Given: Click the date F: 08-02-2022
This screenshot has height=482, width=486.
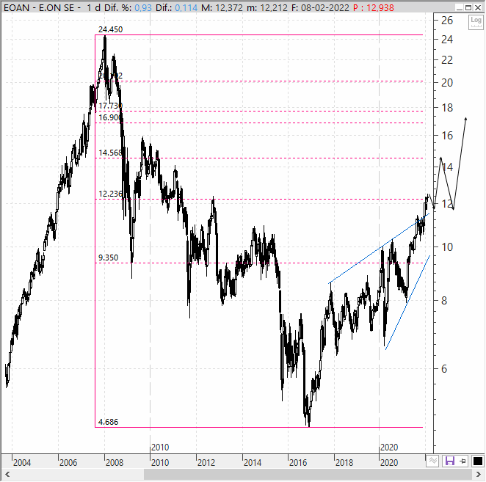Looking at the screenshot, I should coord(320,8).
